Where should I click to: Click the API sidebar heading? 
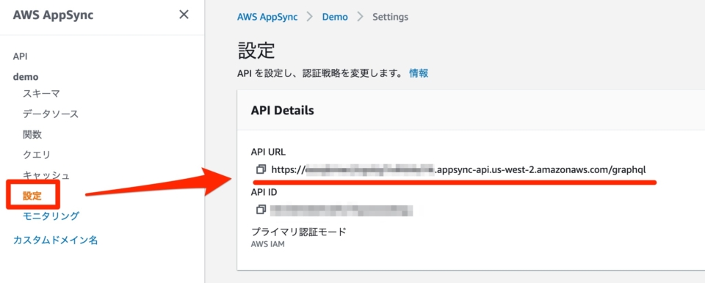(x=21, y=56)
